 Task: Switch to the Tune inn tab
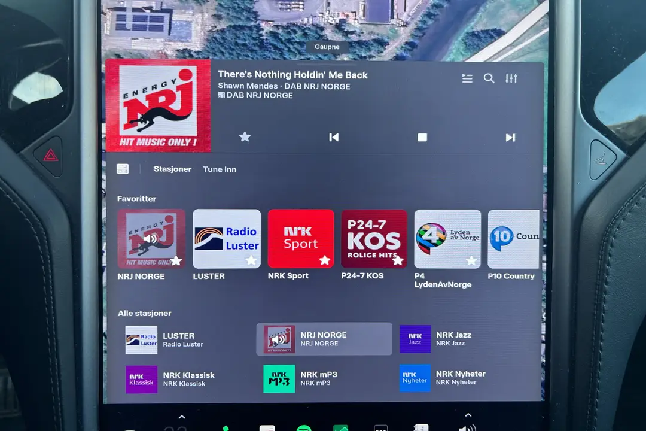[x=220, y=169]
